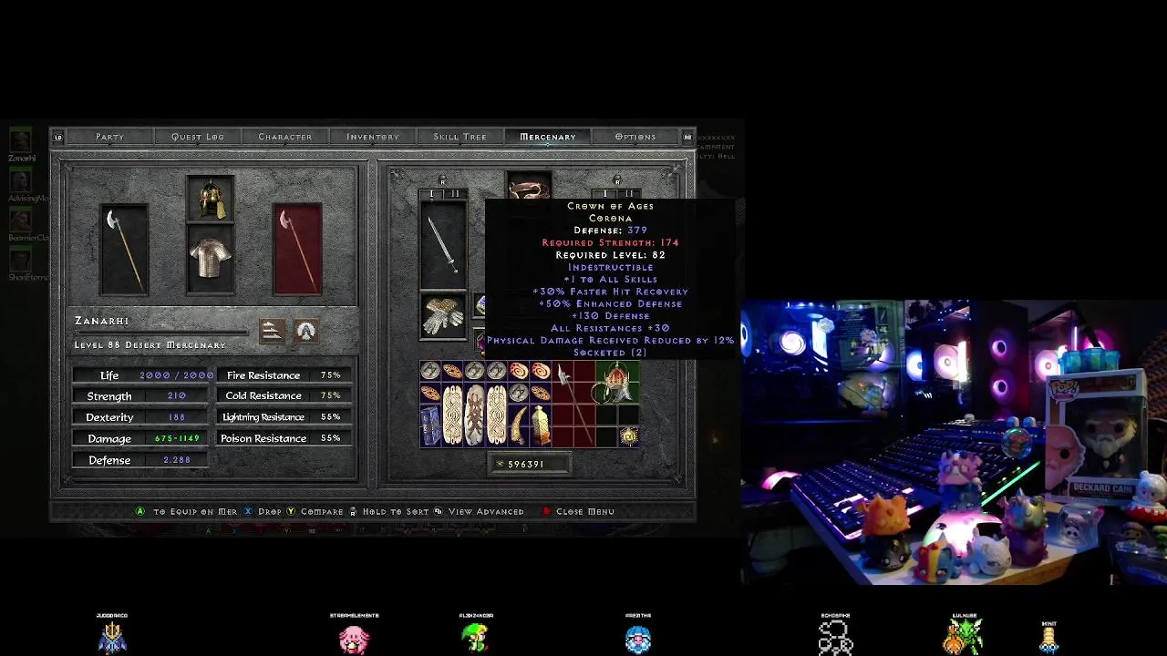Switch to the Quest Log tab
1167x656 pixels.
point(197,137)
